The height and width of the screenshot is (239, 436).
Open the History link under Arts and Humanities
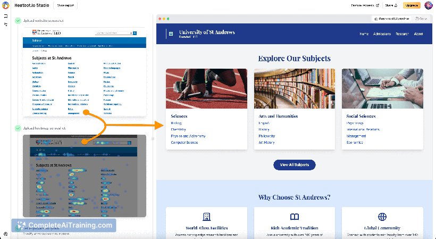point(264,129)
